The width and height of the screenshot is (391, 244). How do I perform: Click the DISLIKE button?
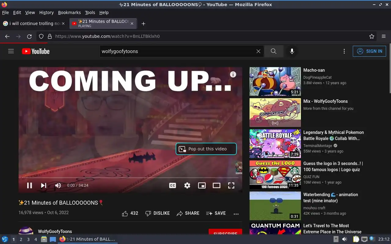coord(158,213)
